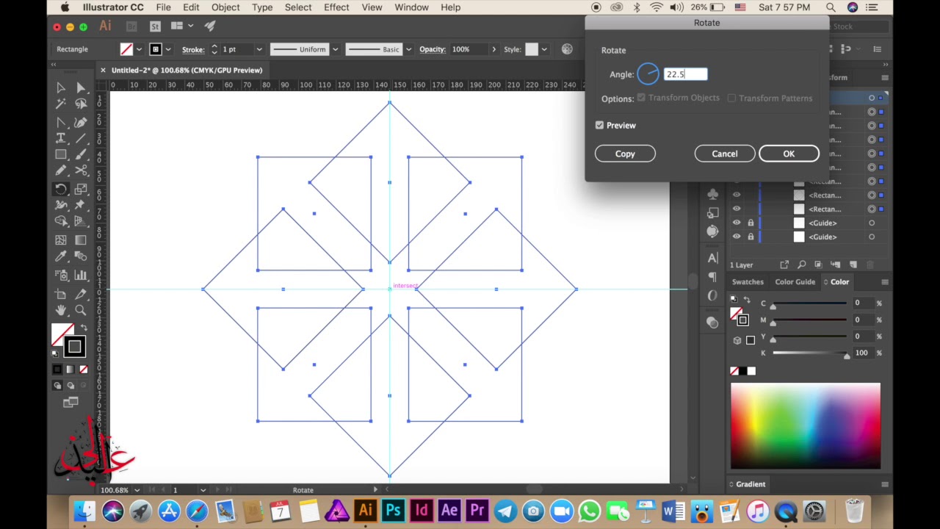Screen dimensions: 940x529
Task: Select the Curvature tool
Action: pyautogui.click(x=81, y=121)
